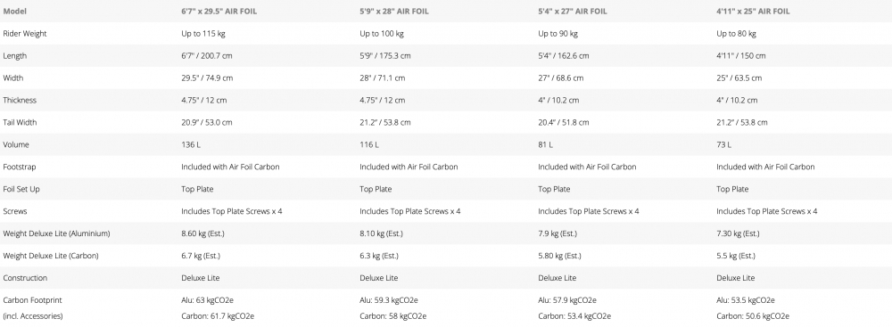Click the Construction row label
Viewport: 892px width, 327px height.
[24, 278]
